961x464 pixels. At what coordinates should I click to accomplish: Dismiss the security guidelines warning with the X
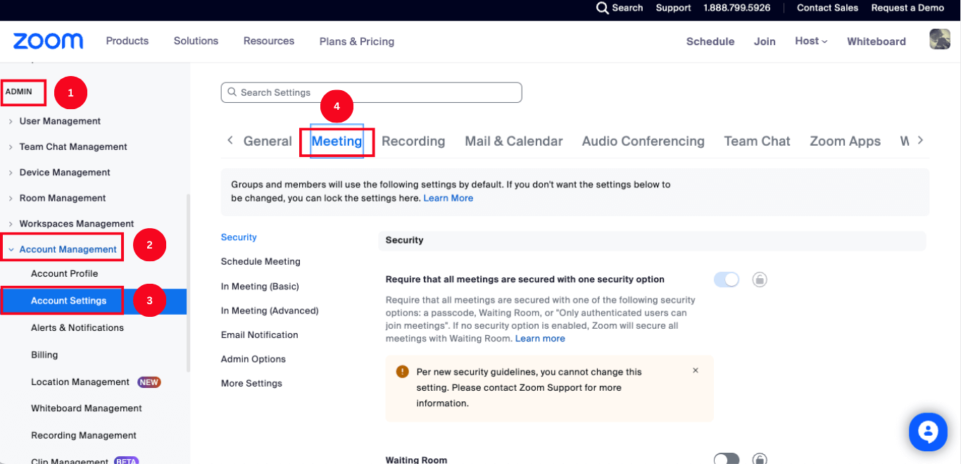coord(696,370)
